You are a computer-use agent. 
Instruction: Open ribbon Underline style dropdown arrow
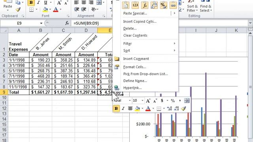(51, 3)
